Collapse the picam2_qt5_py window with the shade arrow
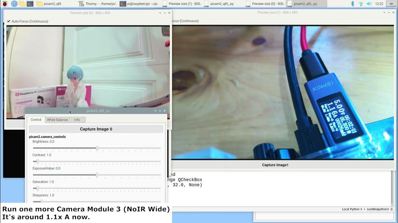 click(x=160, y=111)
